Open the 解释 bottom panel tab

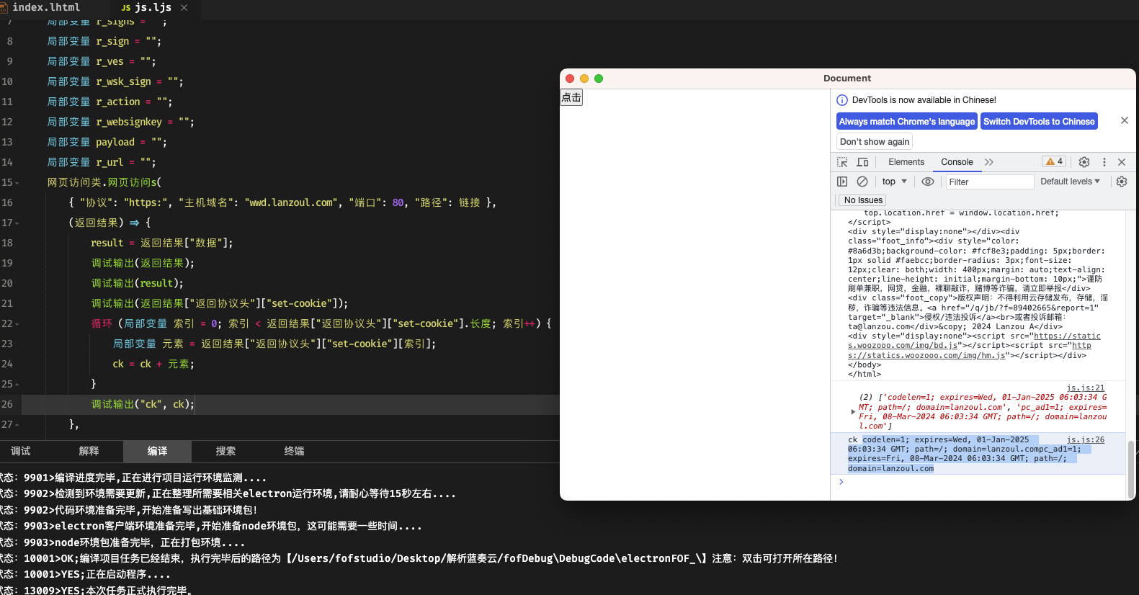[x=89, y=451]
